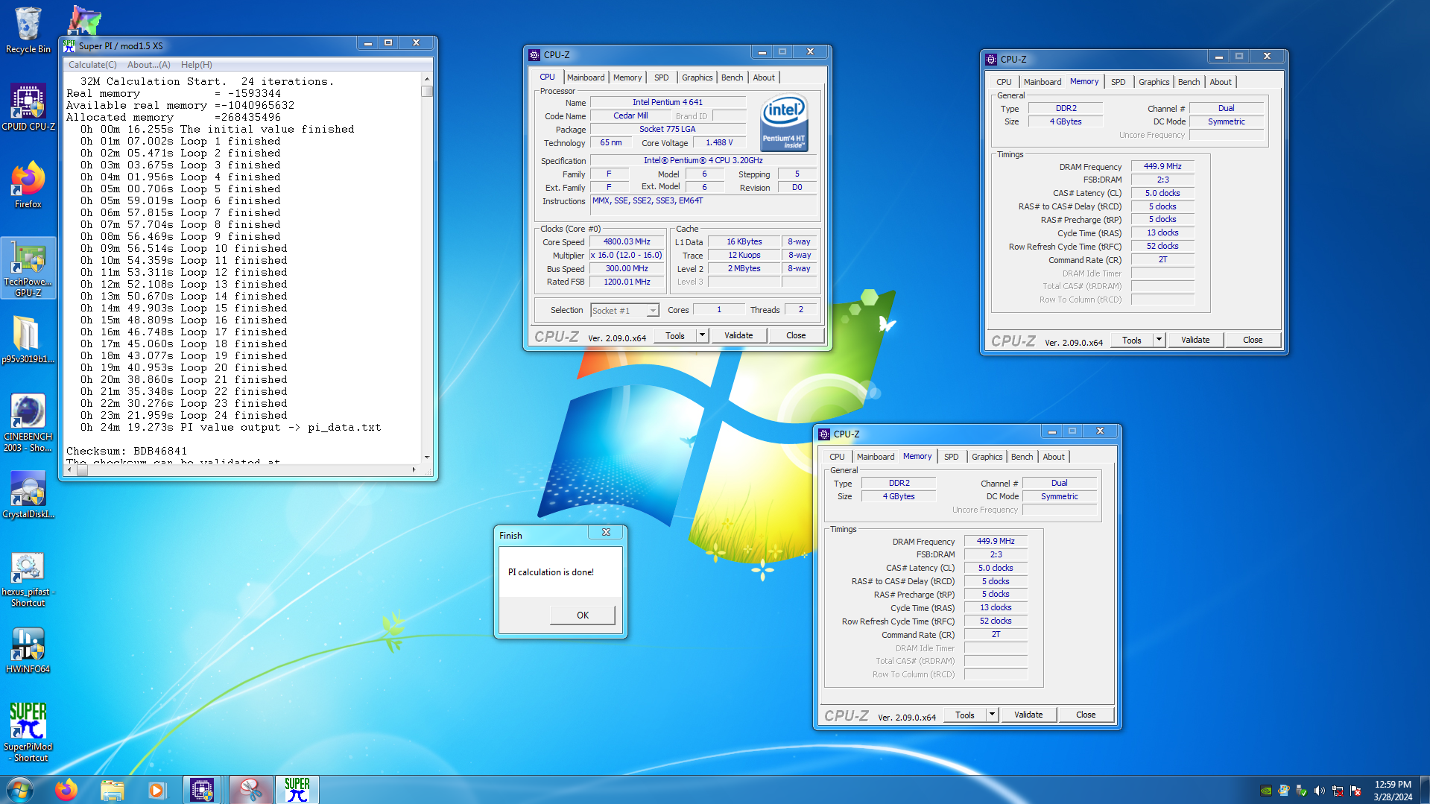Click the volume speaker tray icon
Viewport: 1430px width, 804px height.
pos(1320,791)
